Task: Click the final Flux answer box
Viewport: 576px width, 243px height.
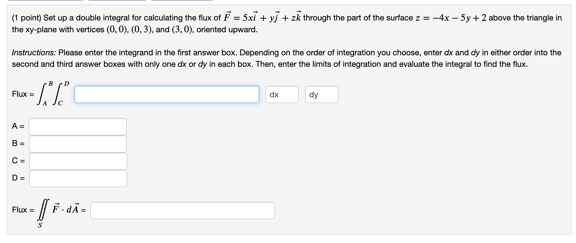Action: tap(183, 210)
